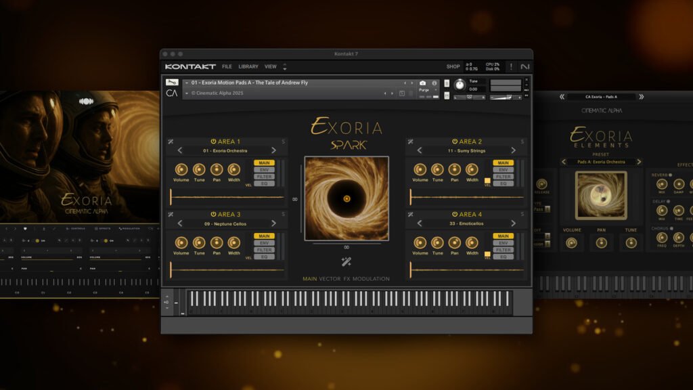The image size is (693, 390).
Task: Click the SHOP button in Kontakt header
Action: pos(453,66)
